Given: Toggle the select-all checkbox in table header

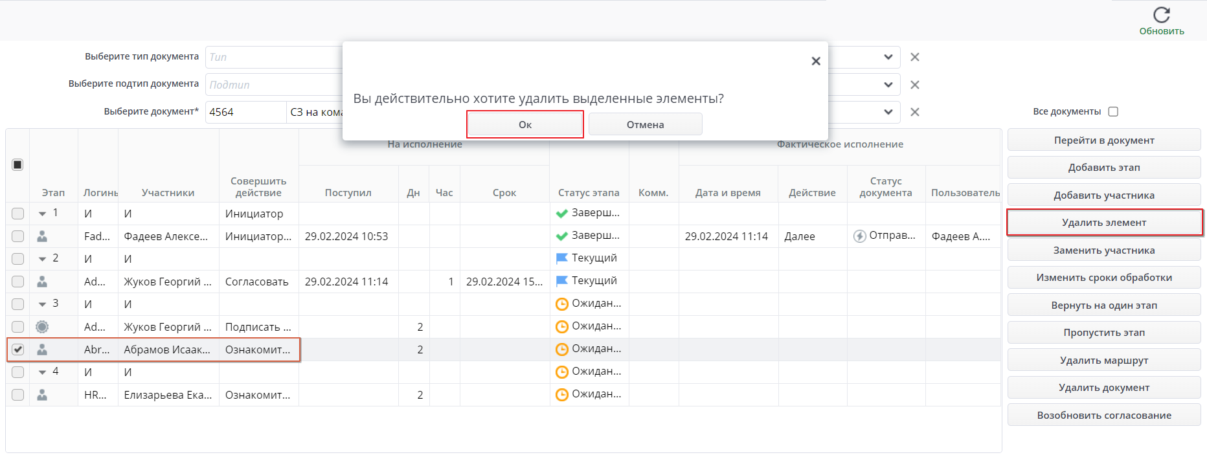Looking at the screenshot, I should click(17, 165).
